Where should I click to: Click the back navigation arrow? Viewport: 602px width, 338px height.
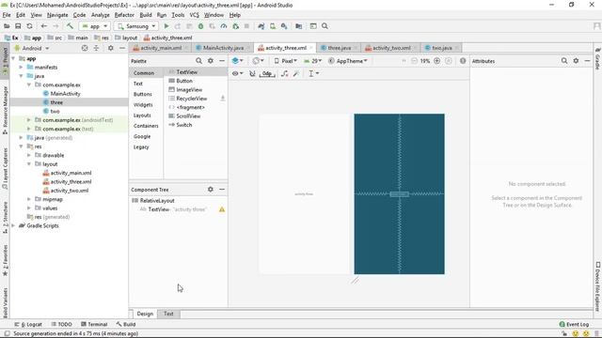click(44, 26)
